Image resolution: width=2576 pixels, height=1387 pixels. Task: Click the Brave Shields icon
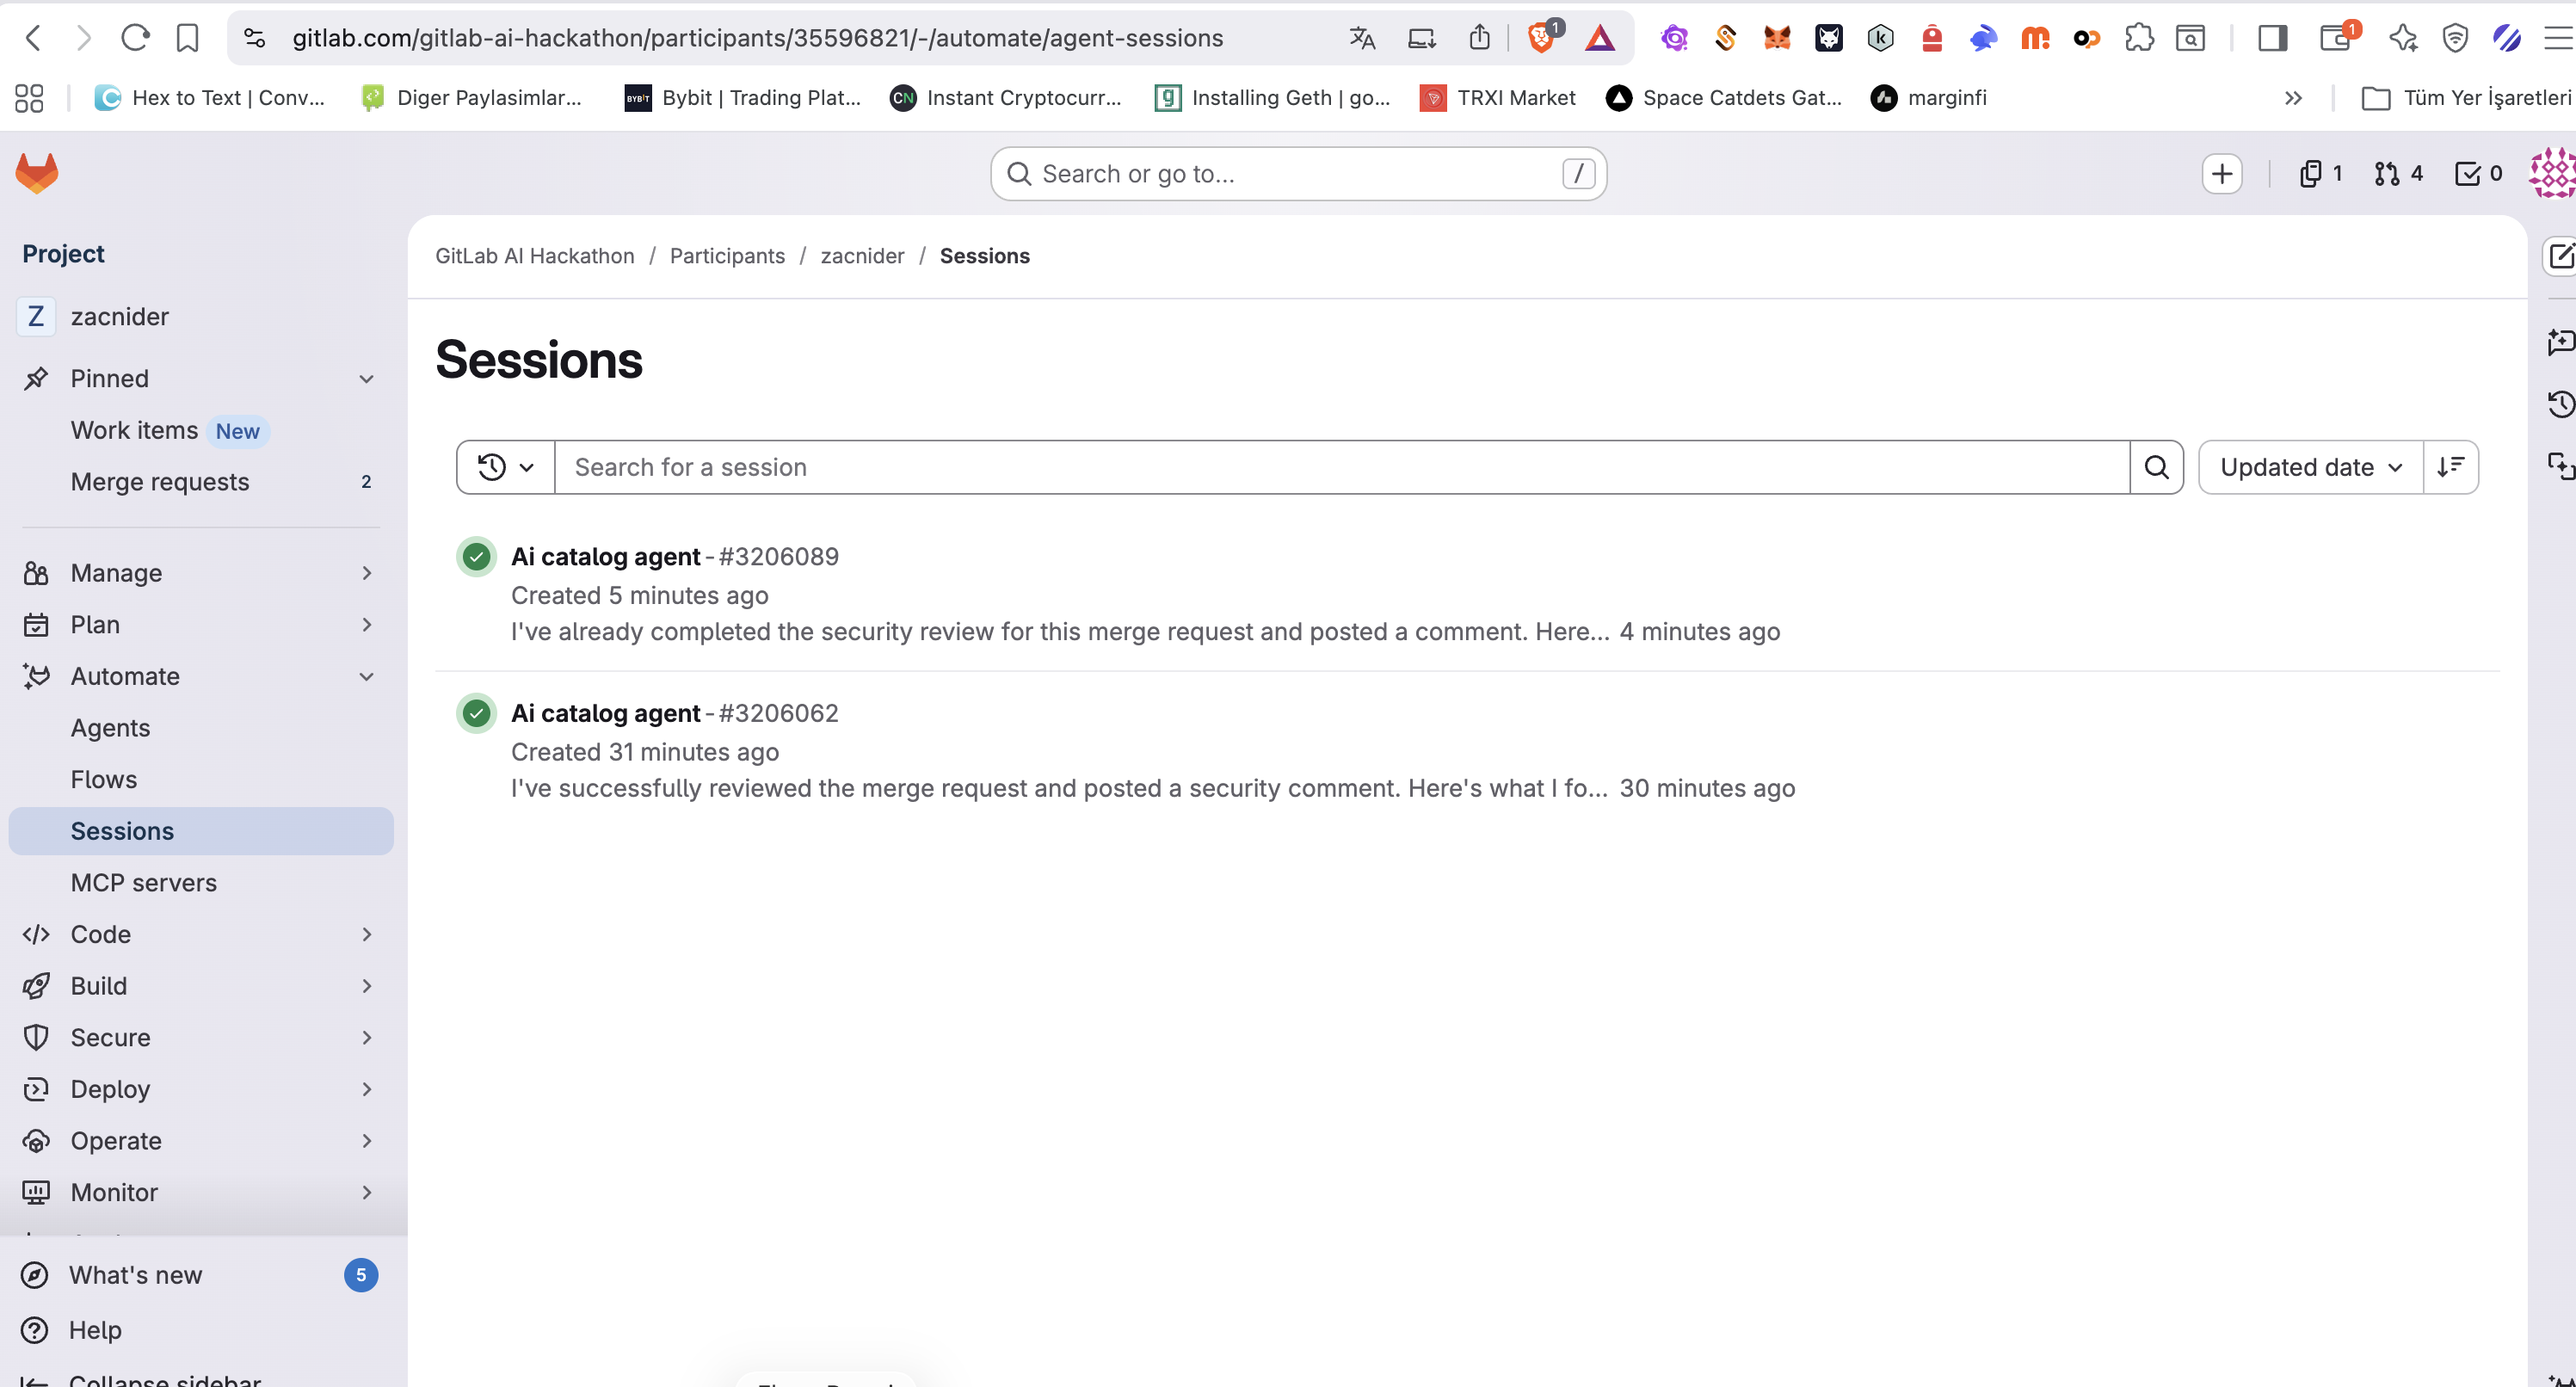point(1542,38)
